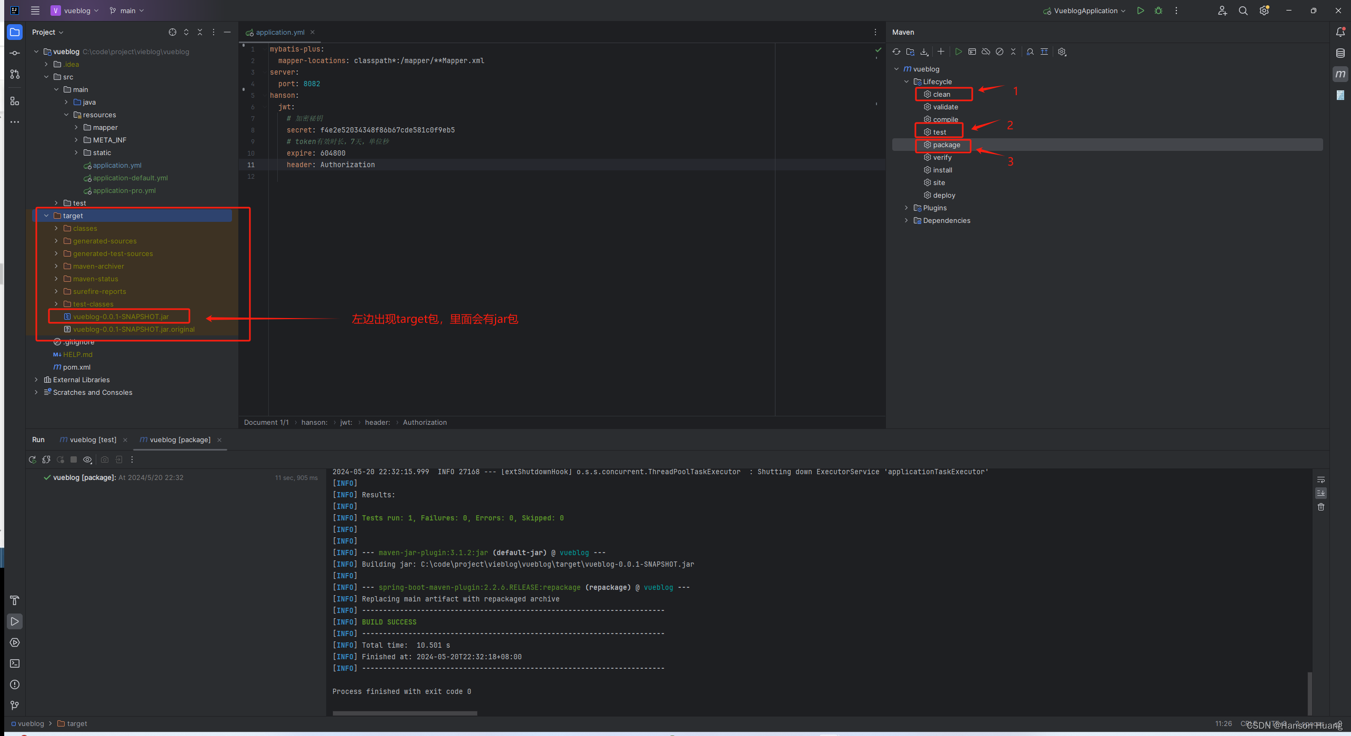The width and height of the screenshot is (1351, 736).
Task: Open VueblogApplication run configuration dropdown
Action: pyautogui.click(x=1085, y=11)
